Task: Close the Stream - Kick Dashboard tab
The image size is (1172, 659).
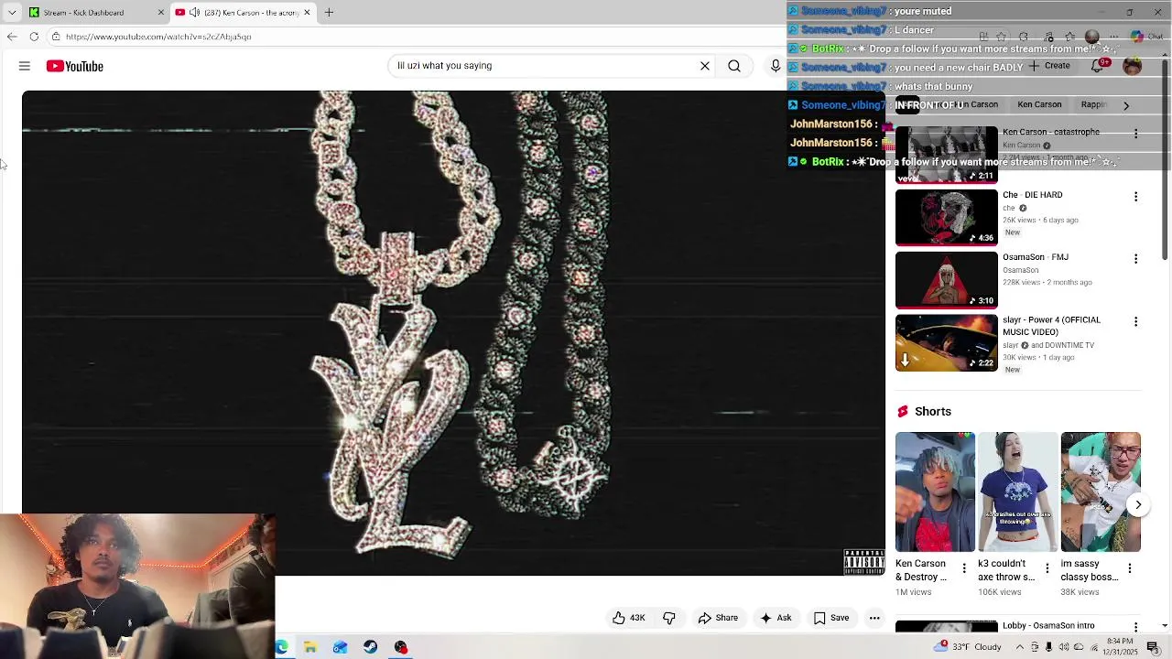Action: [x=161, y=12]
